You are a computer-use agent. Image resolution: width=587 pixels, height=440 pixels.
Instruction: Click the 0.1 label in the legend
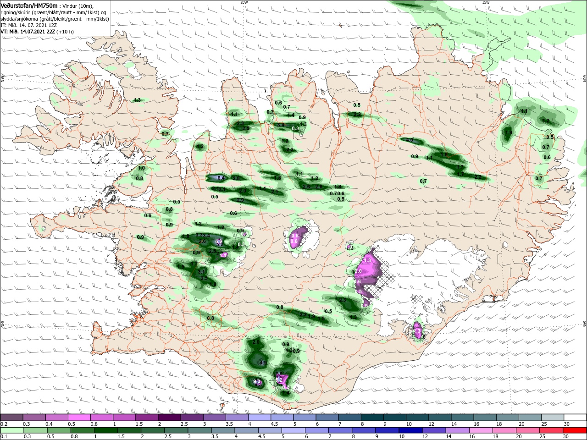coord(4,437)
